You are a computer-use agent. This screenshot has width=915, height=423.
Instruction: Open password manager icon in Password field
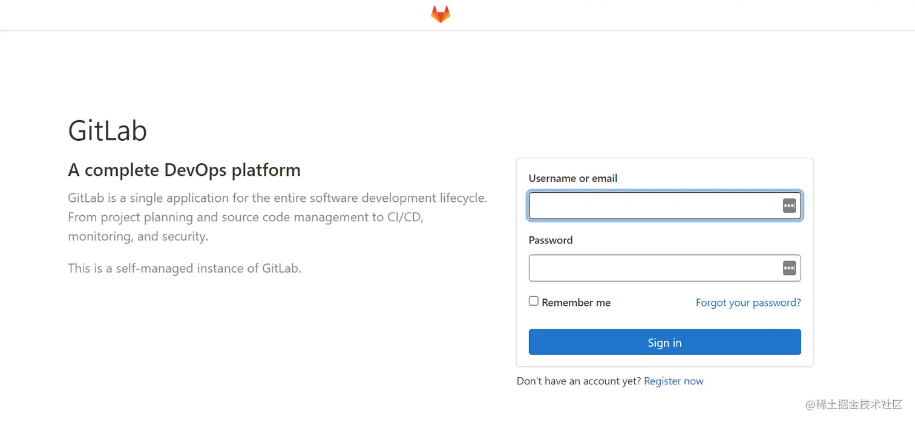(x=789, y=268)
